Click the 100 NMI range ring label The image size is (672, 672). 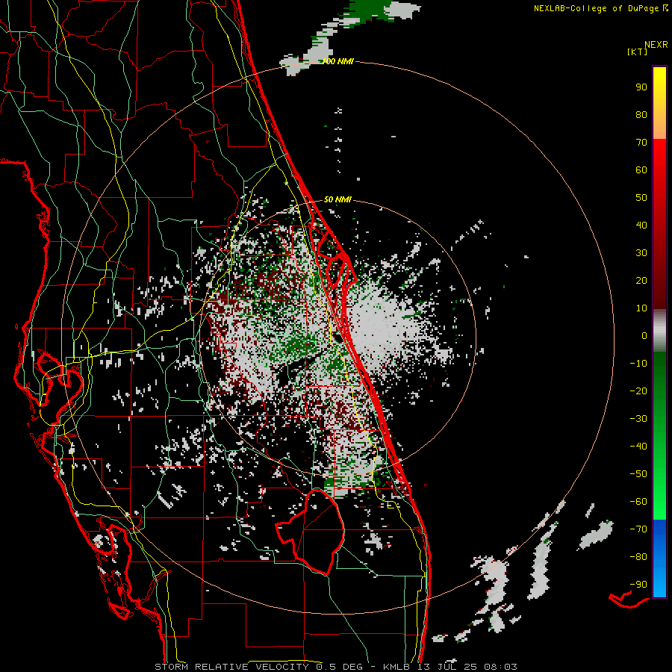(x=337, y=62)
